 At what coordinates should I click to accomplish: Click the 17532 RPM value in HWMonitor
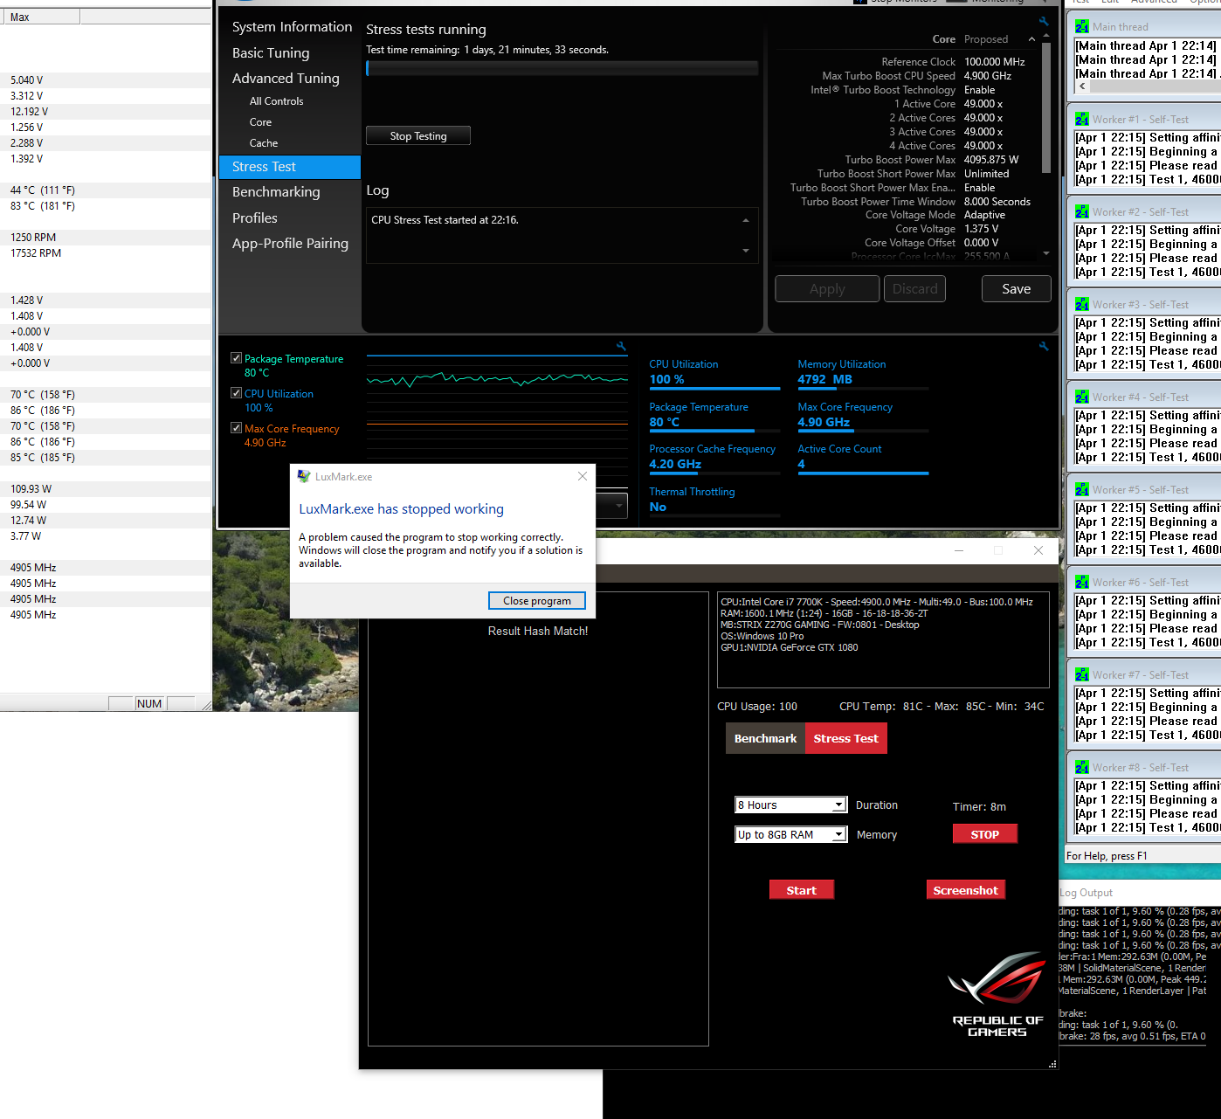[36, 253]
